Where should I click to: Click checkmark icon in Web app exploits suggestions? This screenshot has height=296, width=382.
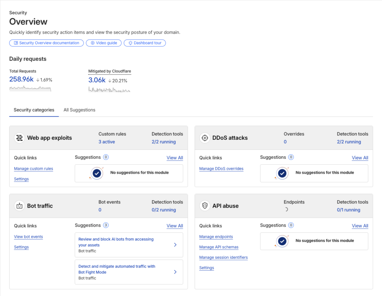click(97, 173)
